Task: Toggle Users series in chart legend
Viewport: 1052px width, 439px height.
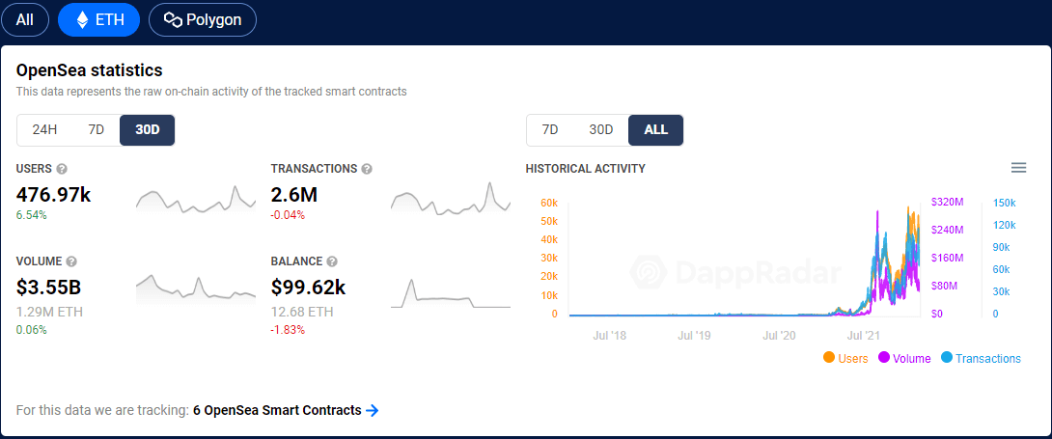Action: pyautogui.click(x=845, y=358)
